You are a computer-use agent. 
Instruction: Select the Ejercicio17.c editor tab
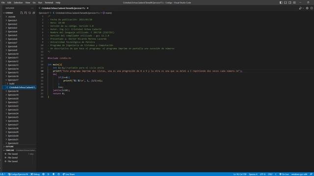tap(63, 8)
